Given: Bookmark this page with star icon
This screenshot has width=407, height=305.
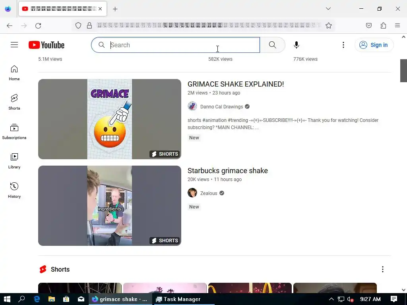Looking at the screenshot, I should 329,25.
